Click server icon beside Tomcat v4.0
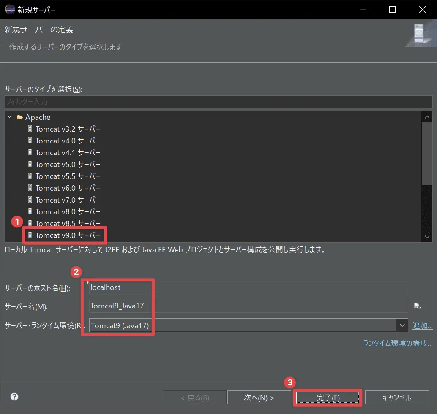 tap(30, 141)
